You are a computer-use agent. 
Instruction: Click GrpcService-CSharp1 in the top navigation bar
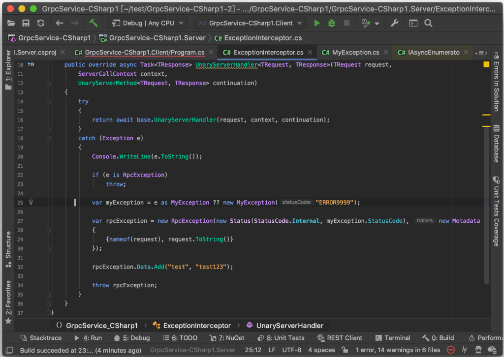(49, 38)
